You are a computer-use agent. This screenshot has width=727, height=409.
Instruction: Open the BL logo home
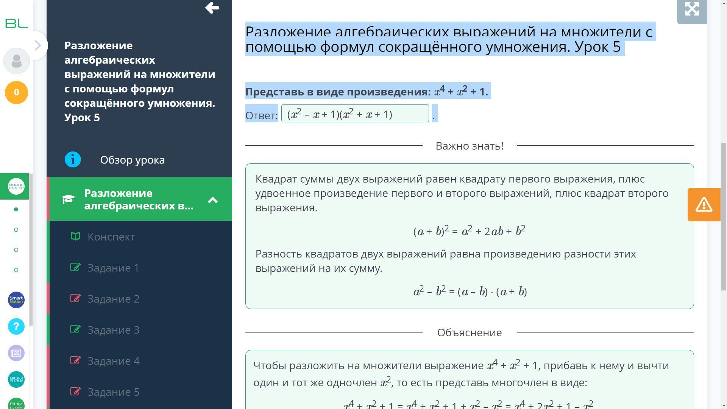pos(16,23)
